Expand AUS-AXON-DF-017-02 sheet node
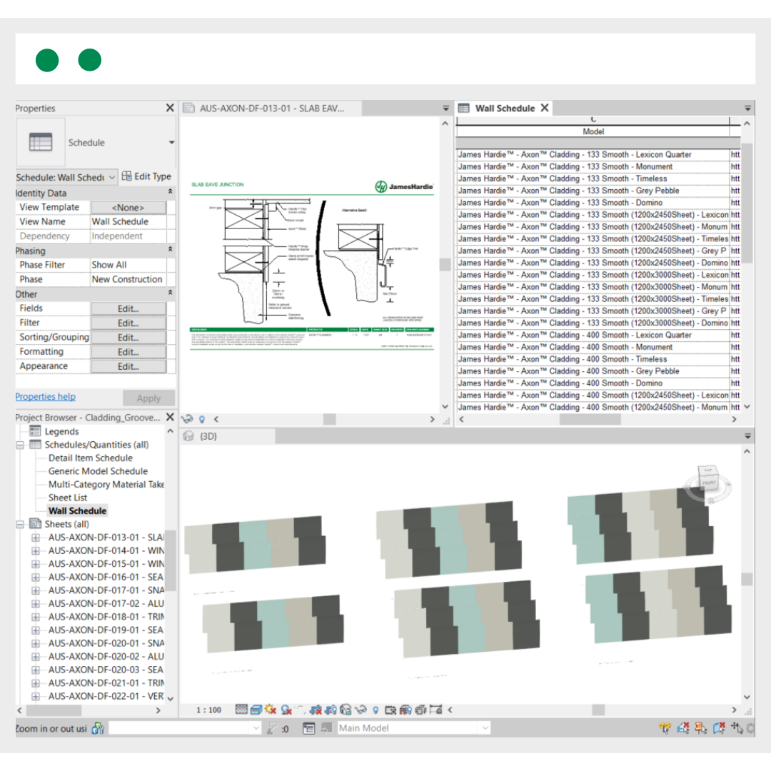 click(x=36, y=604)
